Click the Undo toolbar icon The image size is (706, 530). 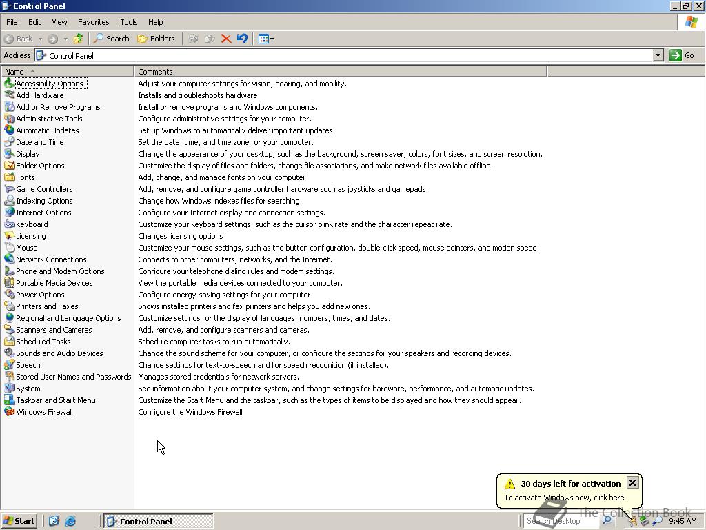click(x=242, y=39)
